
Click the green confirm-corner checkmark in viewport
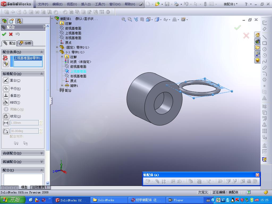point(237,28)
